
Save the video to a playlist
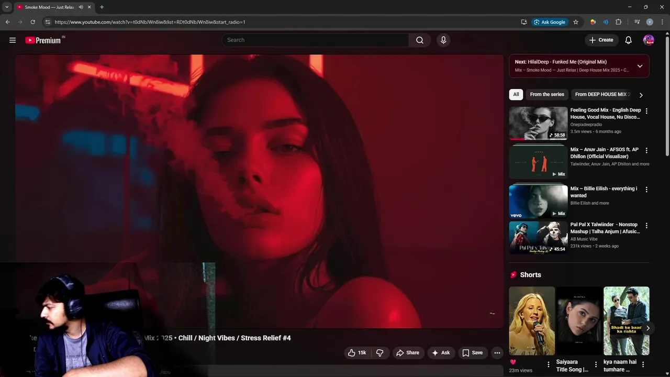[x=472, y=353]
